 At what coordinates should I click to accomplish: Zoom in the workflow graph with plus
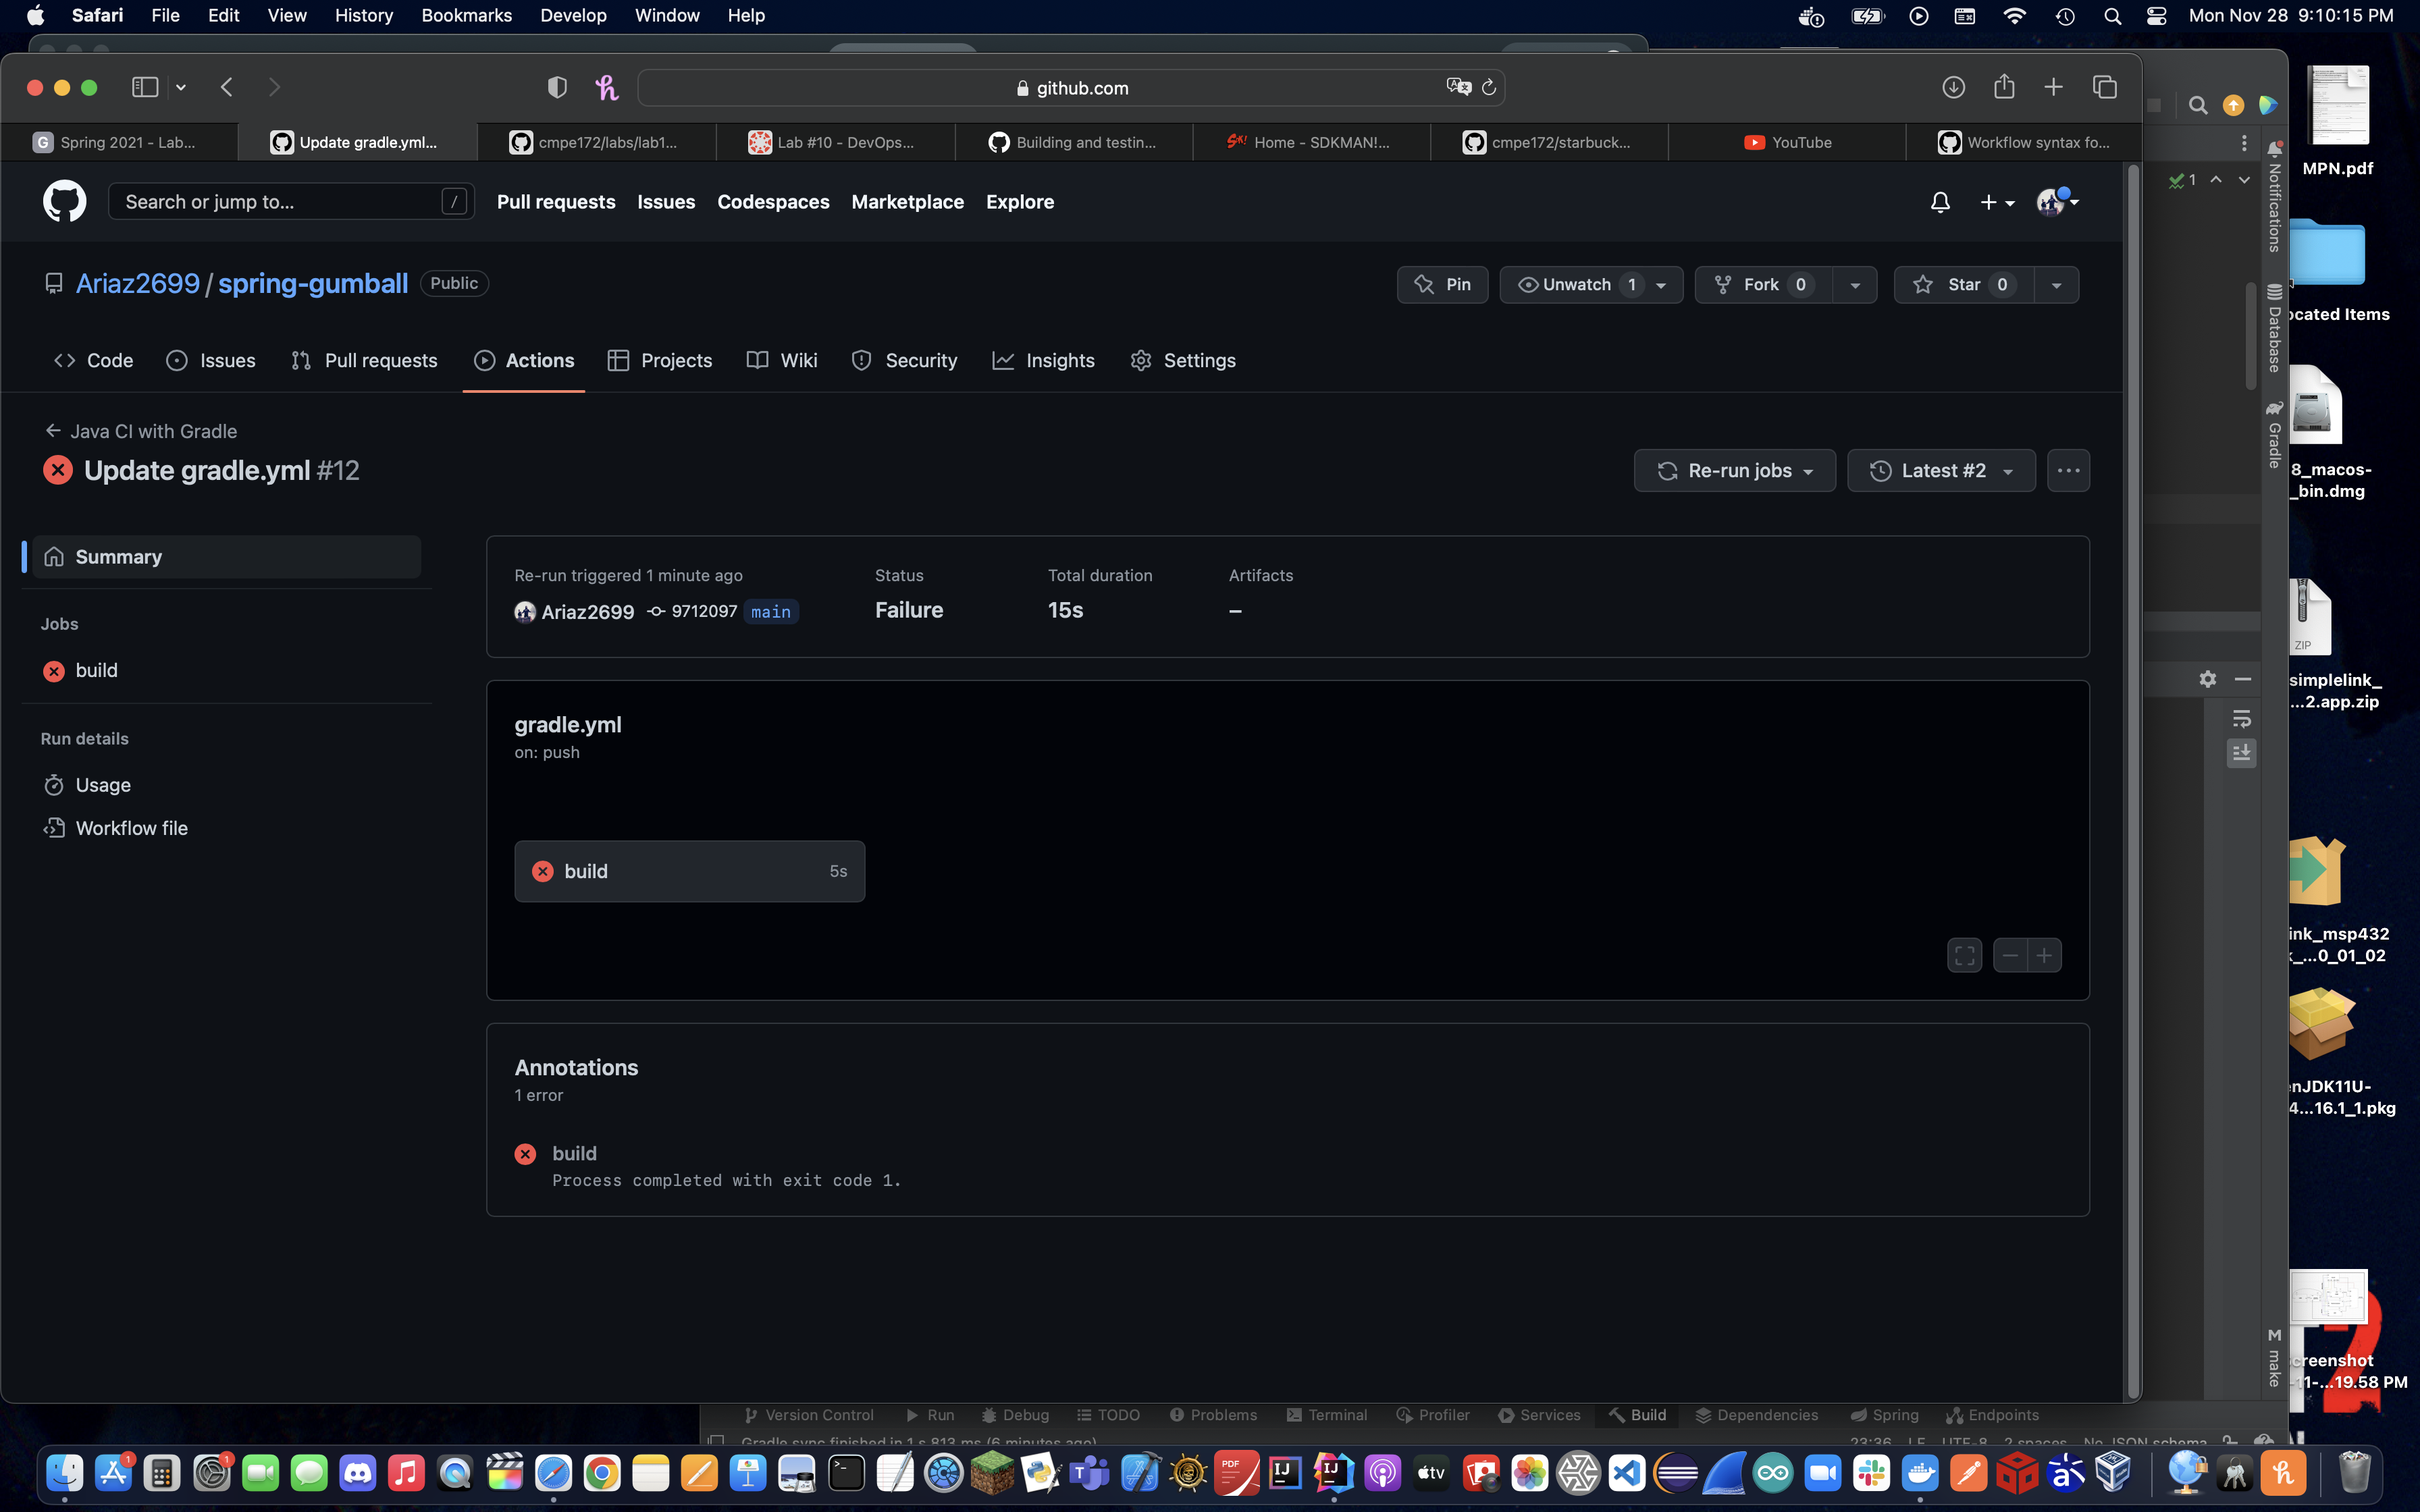(2044, 955)
